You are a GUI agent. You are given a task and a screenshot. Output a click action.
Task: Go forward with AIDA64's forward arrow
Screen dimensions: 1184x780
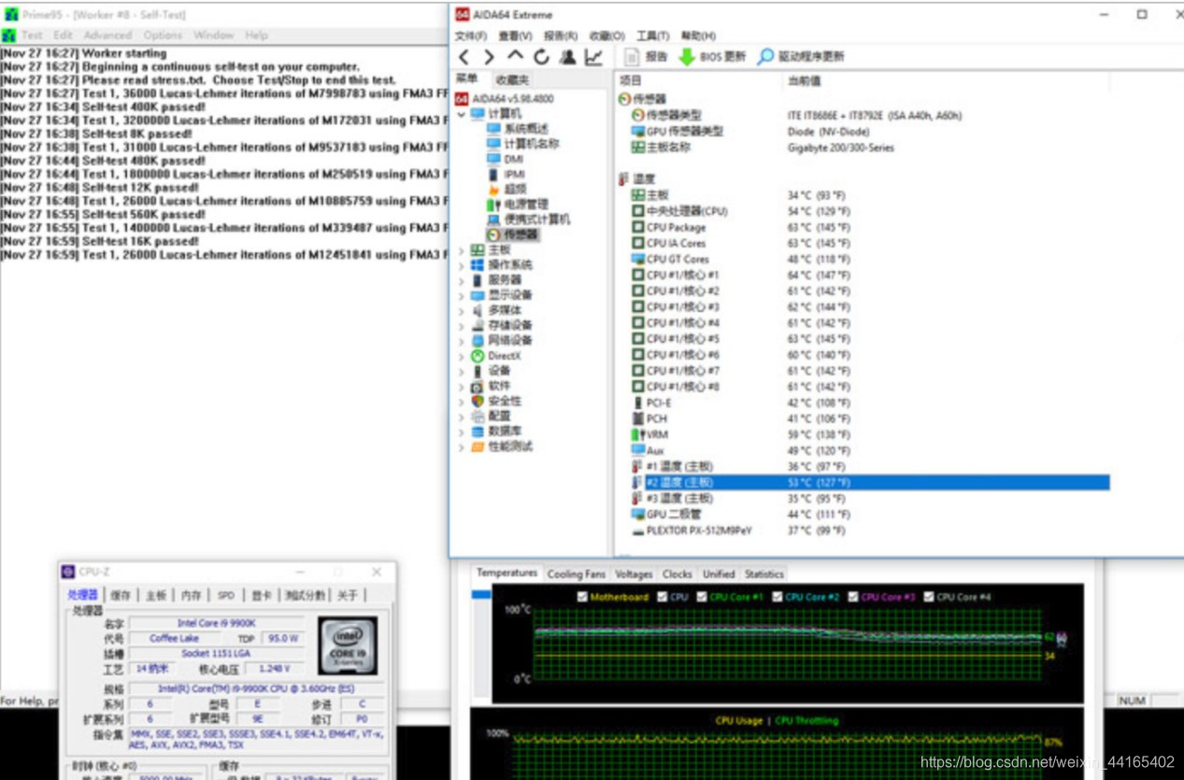pyautogui.click(x=489, y=57)
